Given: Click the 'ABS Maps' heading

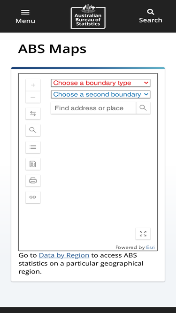Looking at the screenshot, I should [x=52, y=49].
